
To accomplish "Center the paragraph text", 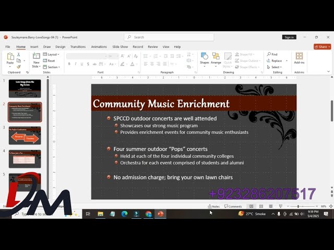I will click(152, 64).
